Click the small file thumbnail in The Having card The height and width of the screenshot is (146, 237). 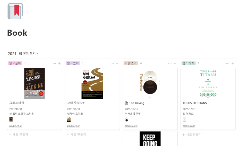[127, 120]
